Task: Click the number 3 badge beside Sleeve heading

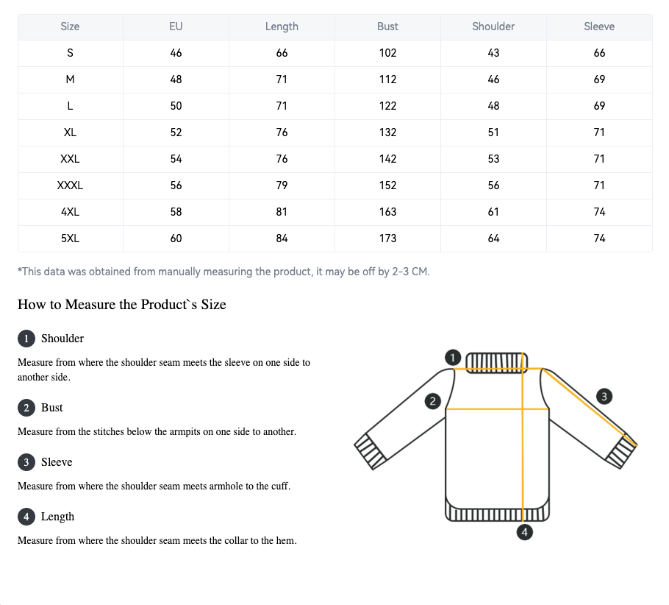Action: pyautogui.click(x=26, y=462)
